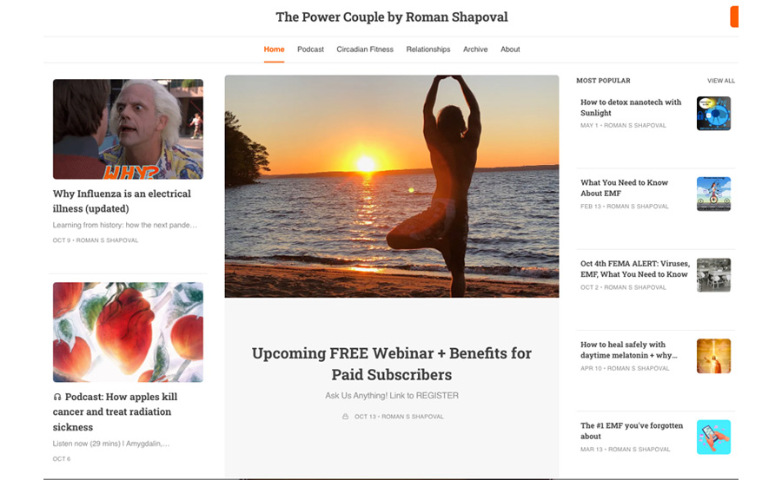Viewport: 782px width, 480px height.
Task: Open the Doc Brown 'Why?' influenza thumbnail
Action: [x=129, y=129]
